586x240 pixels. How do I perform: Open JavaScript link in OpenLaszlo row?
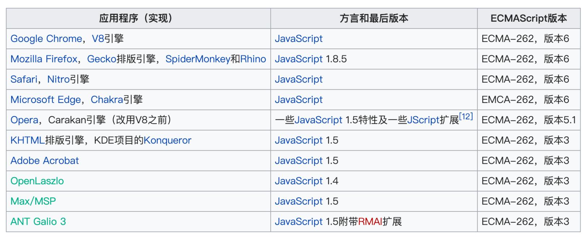[299, 181]
